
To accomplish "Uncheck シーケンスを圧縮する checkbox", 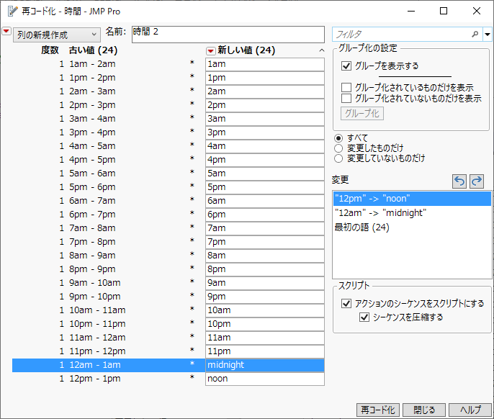I will click(364, 317).
